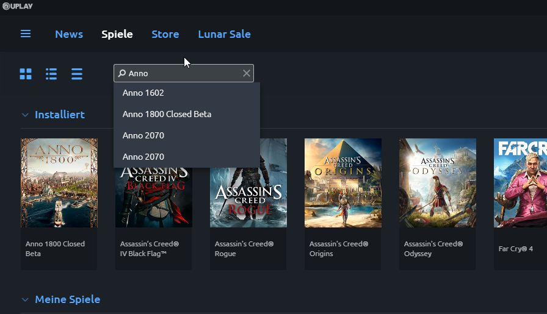Click the Uplay logo
This screenshot has height=314, width=547.
click(18, 6)
